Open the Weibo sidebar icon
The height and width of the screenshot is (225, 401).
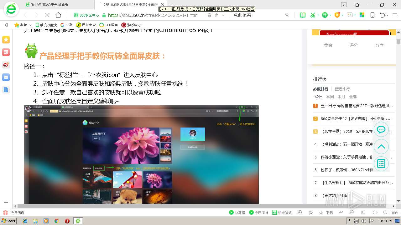click(x=6, y=65)
